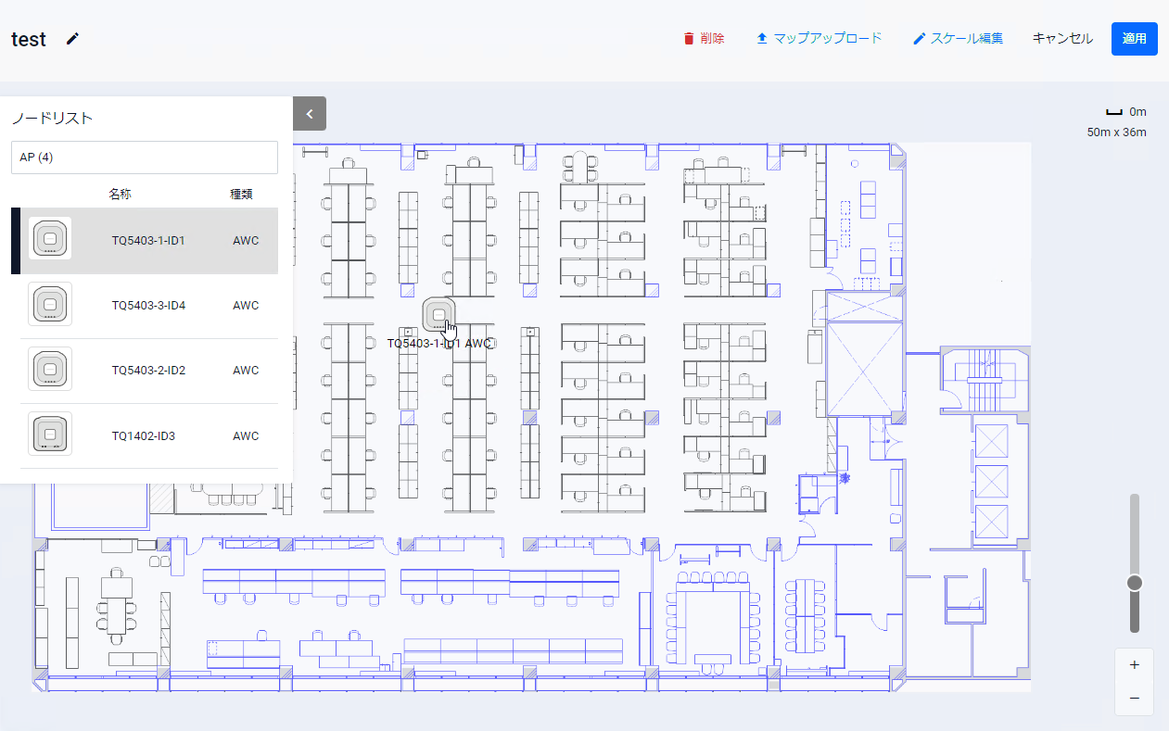Select the AP icon placed on the floor map
1169x731 pixels.
click(x=438, y=315)
